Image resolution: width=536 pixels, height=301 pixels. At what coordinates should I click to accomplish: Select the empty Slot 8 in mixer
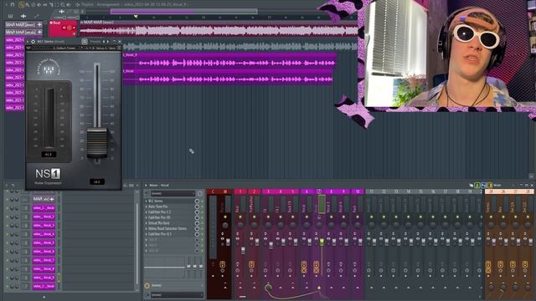point(170,240)
